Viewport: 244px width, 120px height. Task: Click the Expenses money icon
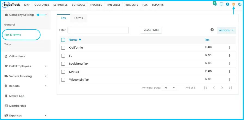6,115
